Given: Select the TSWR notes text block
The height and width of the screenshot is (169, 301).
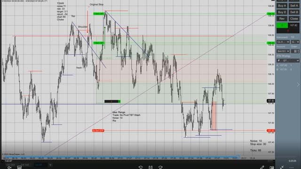Looking at the screenshot, I should click(62, 11).
